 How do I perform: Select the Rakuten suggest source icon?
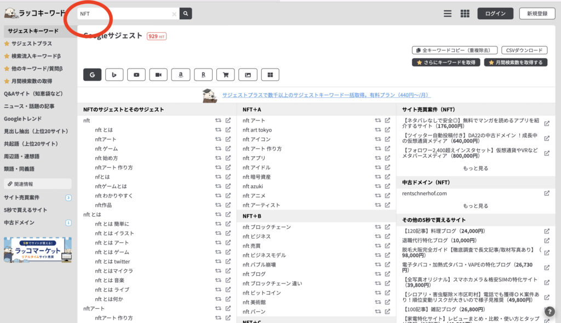point(203,75)
